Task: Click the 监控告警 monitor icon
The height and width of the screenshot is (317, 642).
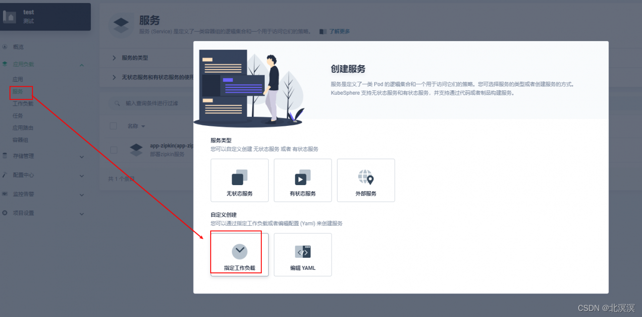Action: click(5, 194)
